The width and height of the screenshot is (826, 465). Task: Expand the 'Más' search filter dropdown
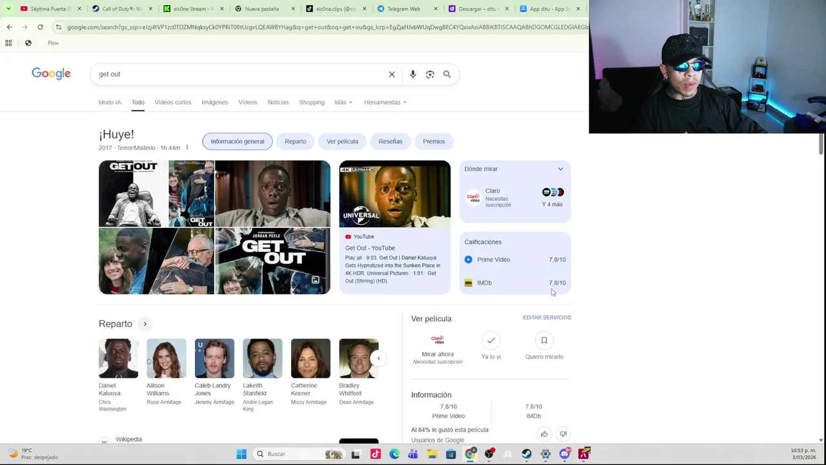pos(343,102)
